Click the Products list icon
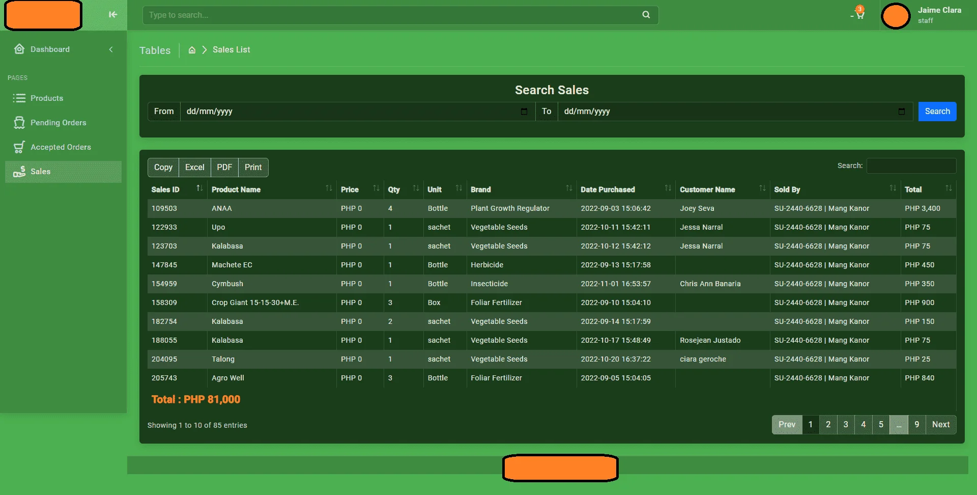 [x=19, y=98]
